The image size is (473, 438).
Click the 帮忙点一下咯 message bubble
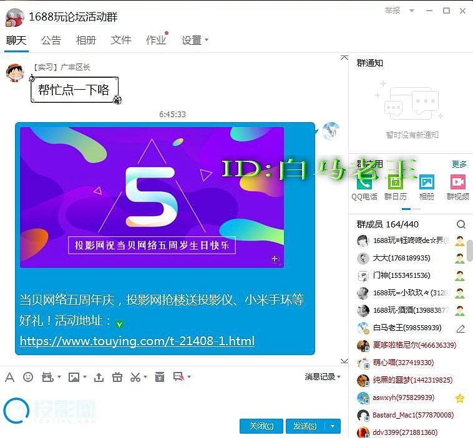click(x=74, y=90)
